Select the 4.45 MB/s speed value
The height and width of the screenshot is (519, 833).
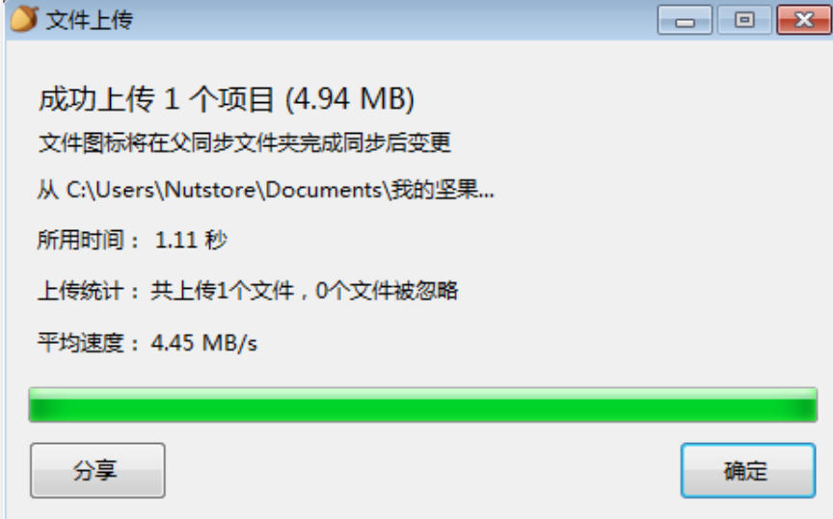[204, 342]
